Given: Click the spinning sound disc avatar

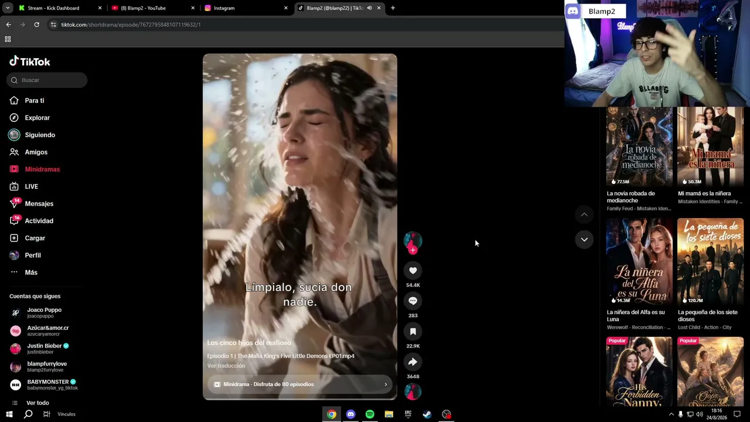Looking at the screenshot, I should [413, 391].
